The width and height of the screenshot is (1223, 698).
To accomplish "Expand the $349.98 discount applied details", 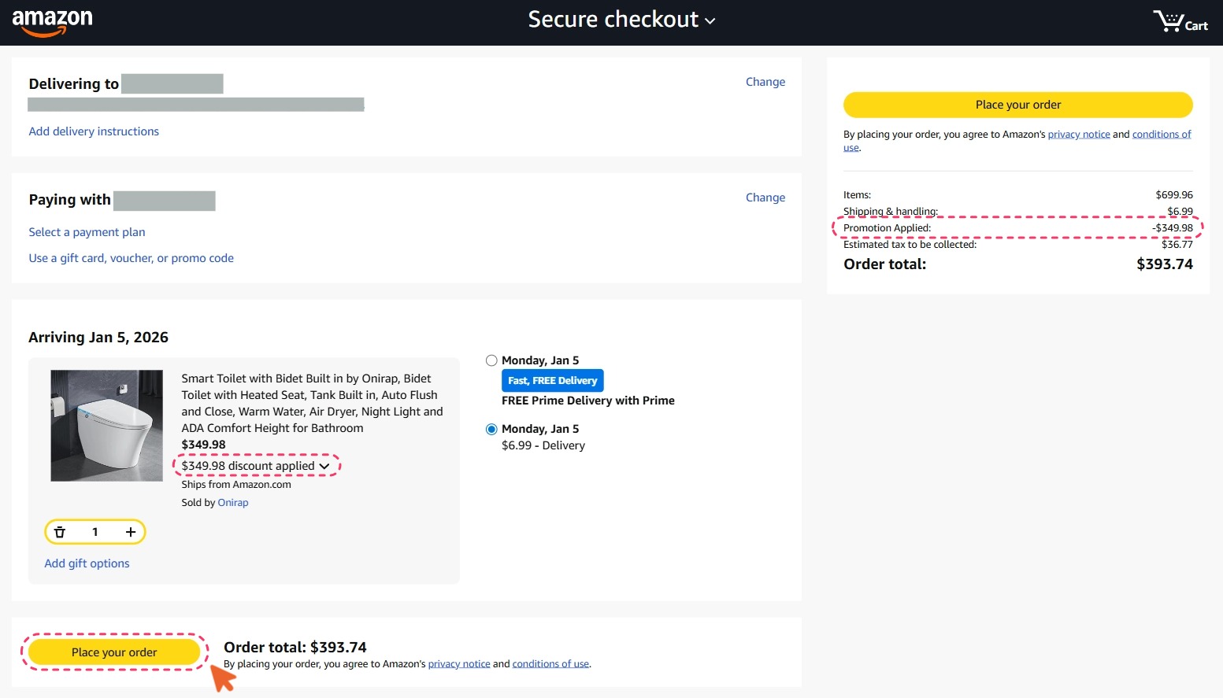I will [256, 466].
